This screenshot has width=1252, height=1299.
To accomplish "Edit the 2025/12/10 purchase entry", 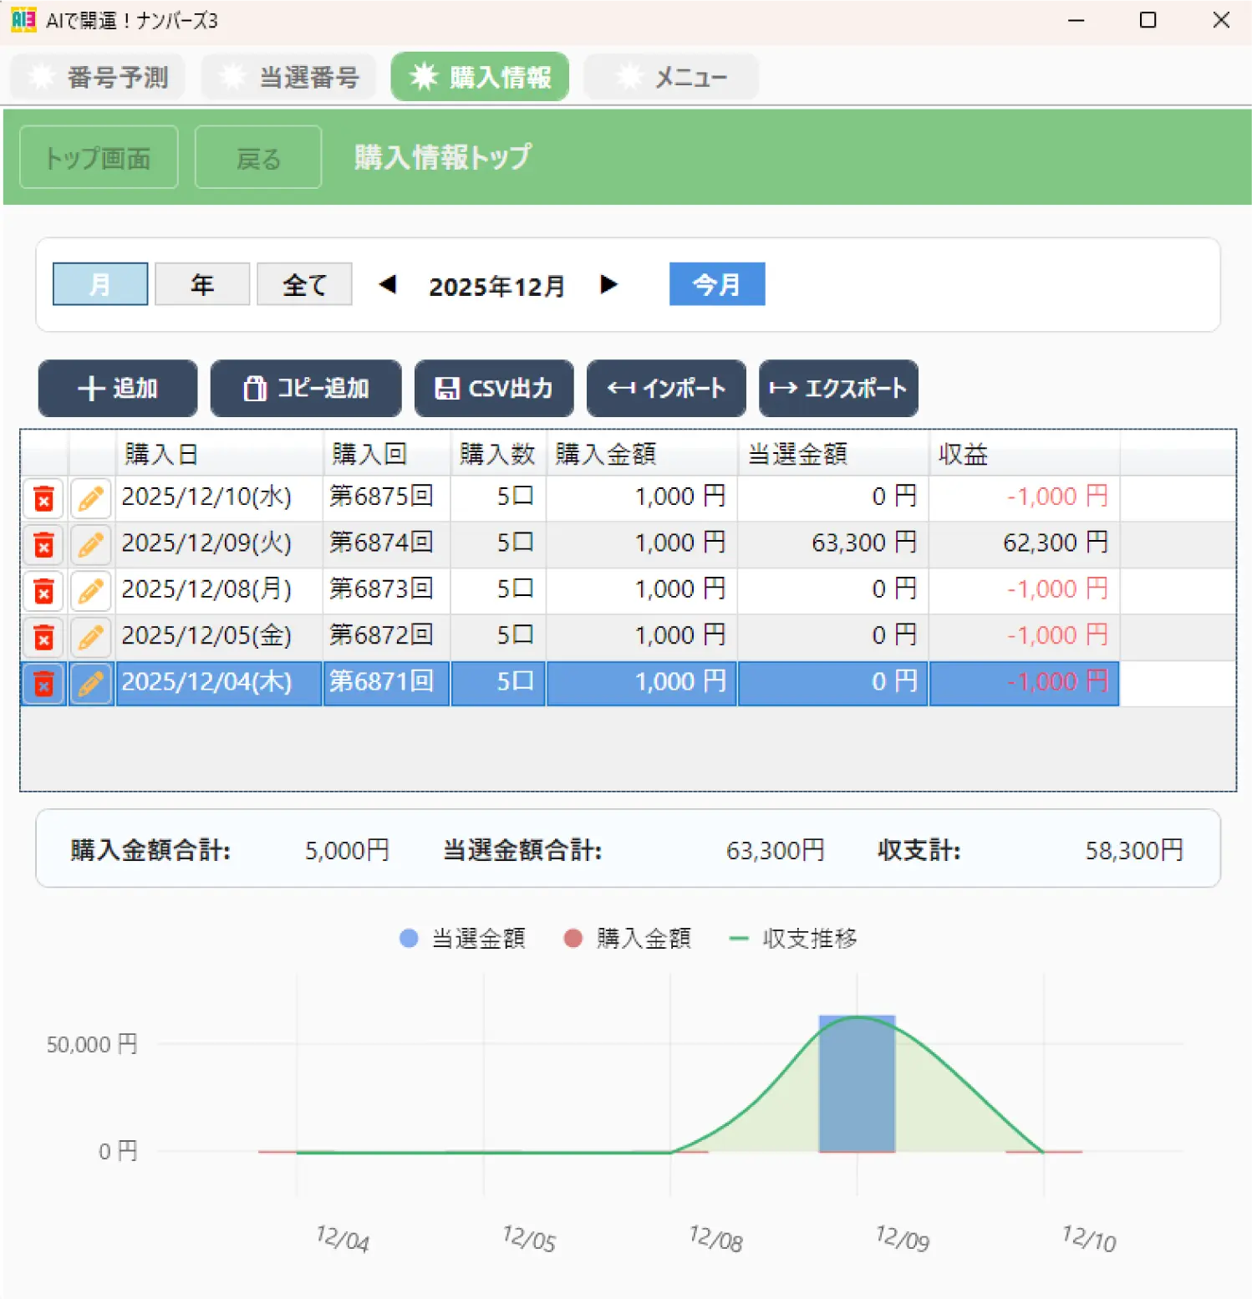I will click(90, 499).
